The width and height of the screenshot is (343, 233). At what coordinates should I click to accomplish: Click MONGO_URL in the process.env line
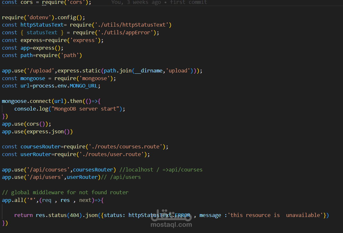pyautogui.click(x=83, y=86)
